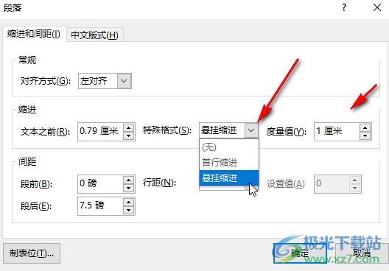Click the 文本之前 0.79 厘米 field
The height and width of the screenshot is (271, 389).
click(x=101, y=131)
